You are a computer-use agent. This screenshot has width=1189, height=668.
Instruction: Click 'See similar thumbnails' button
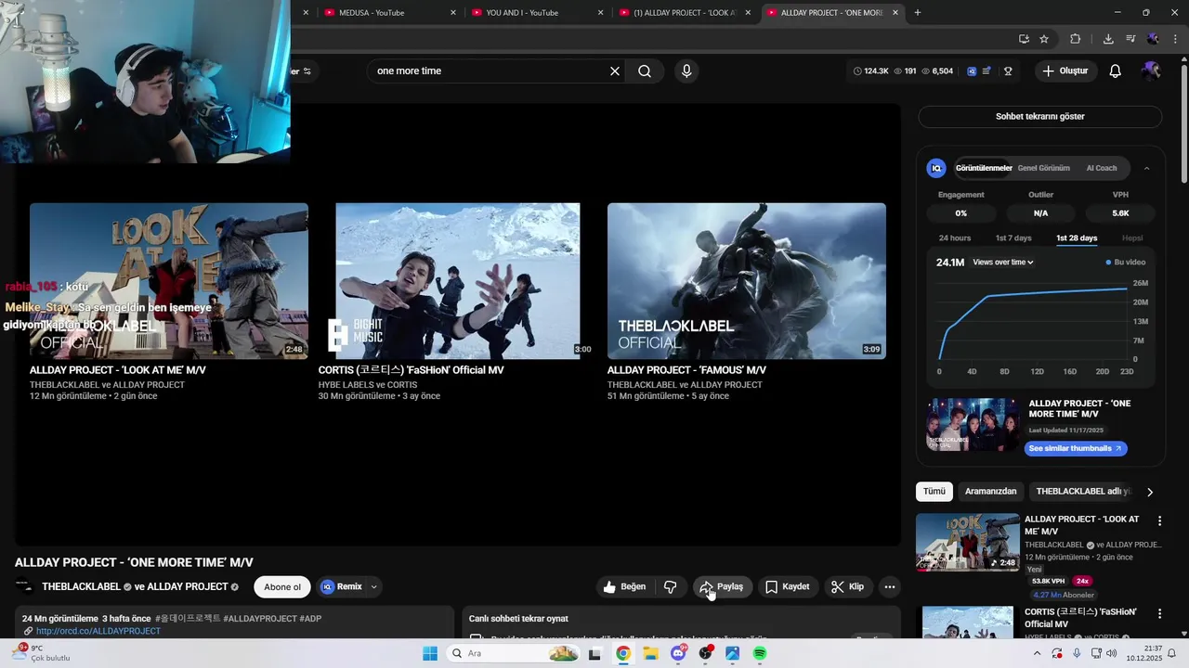point(1076,448)
